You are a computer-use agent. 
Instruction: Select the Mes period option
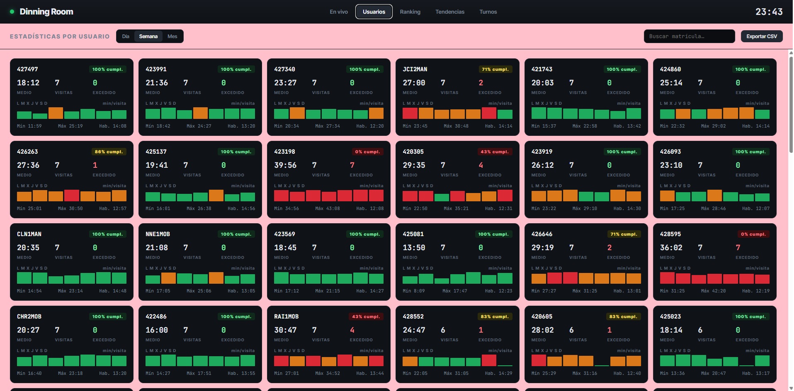point(172,36)
